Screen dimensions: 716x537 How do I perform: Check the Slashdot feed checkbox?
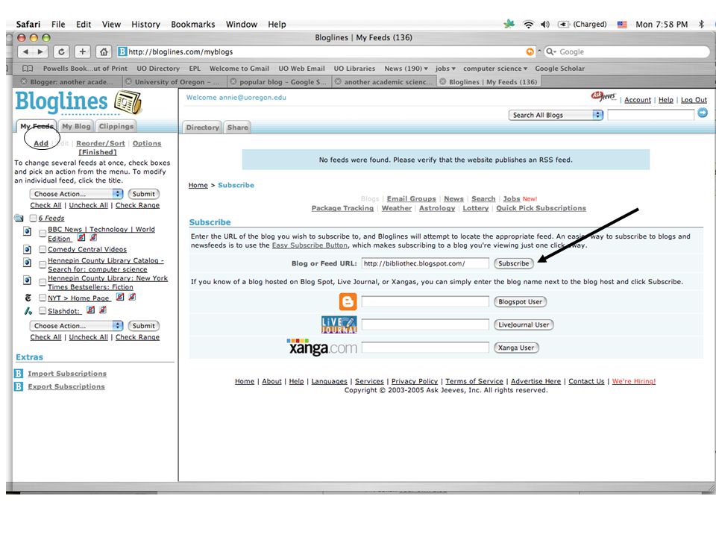coord(43,311)
